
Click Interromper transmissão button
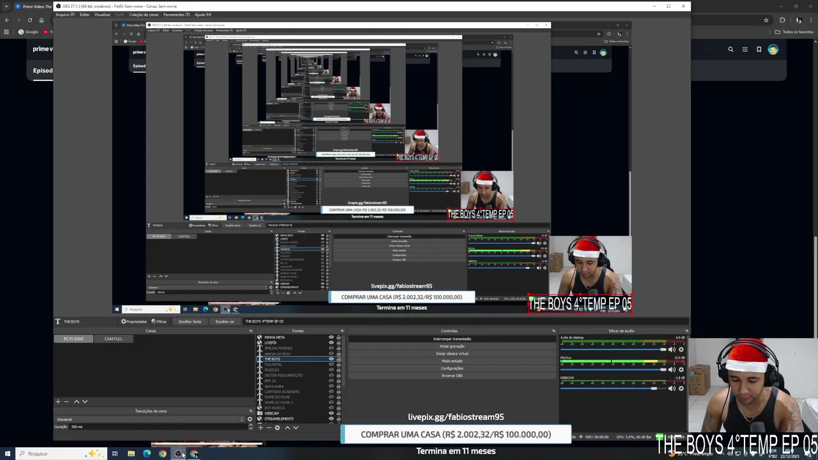coord(452,339)
